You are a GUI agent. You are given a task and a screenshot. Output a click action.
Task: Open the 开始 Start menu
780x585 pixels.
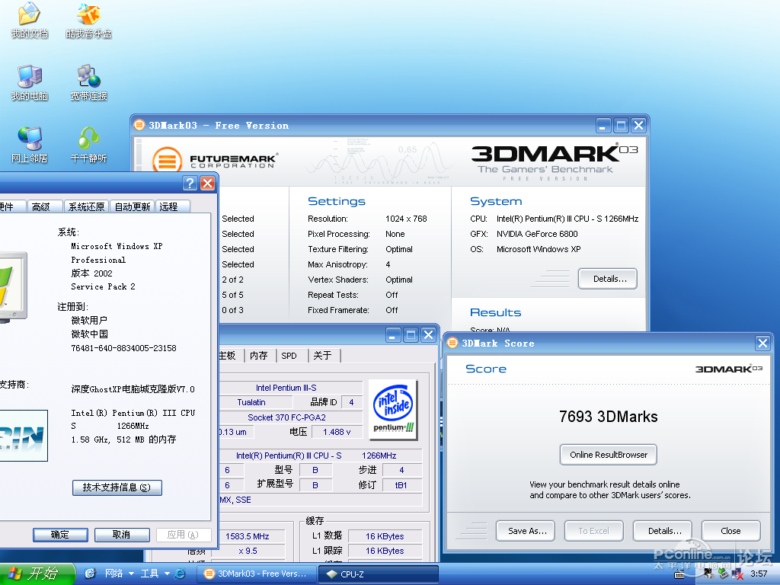point(37,574)
